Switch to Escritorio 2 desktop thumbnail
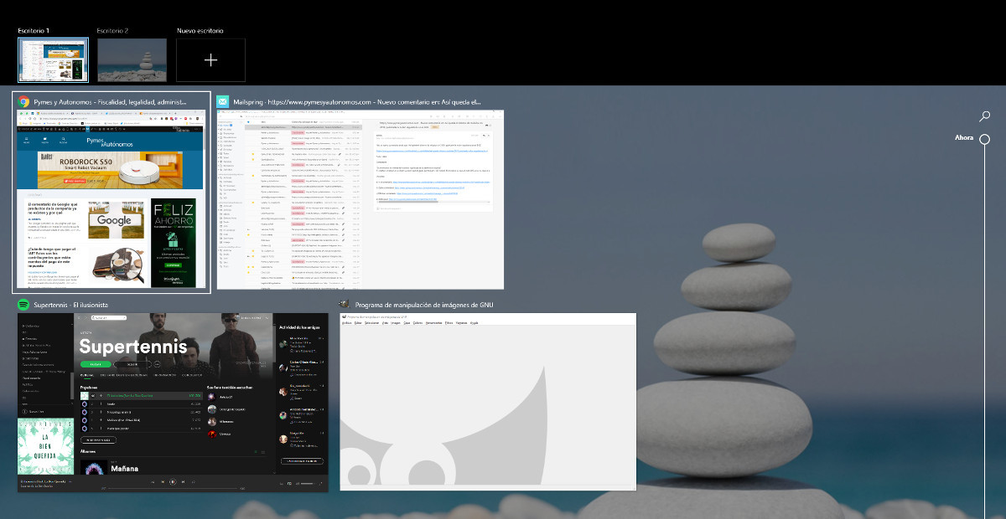The height and width of the screenshot is (519, 1006). [x=132, y=60]
